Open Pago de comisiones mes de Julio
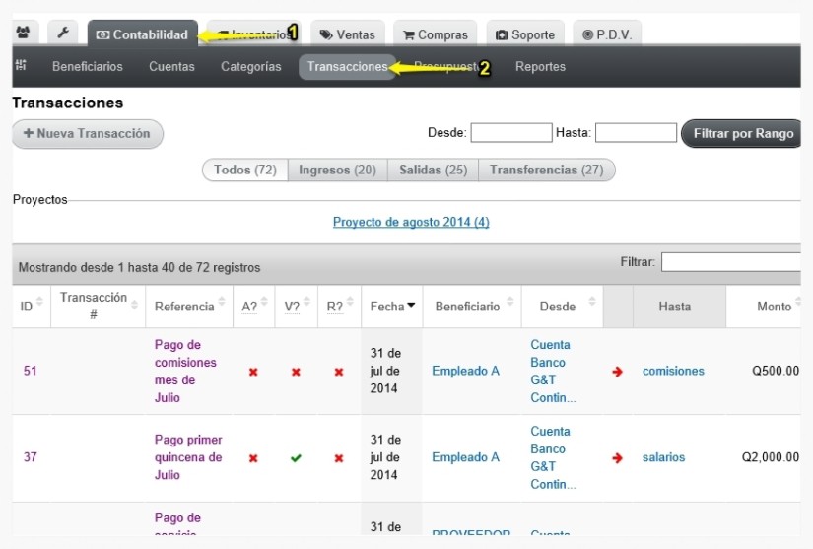 coord(185,371)
